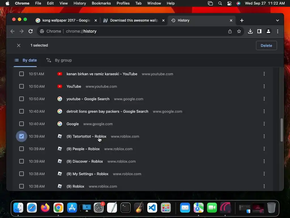Image resolution: width=290 pixels, height=218 pixels.
Task: Open more actions for (9) My Settings - Roblox
Action: (x=264, y=174)
